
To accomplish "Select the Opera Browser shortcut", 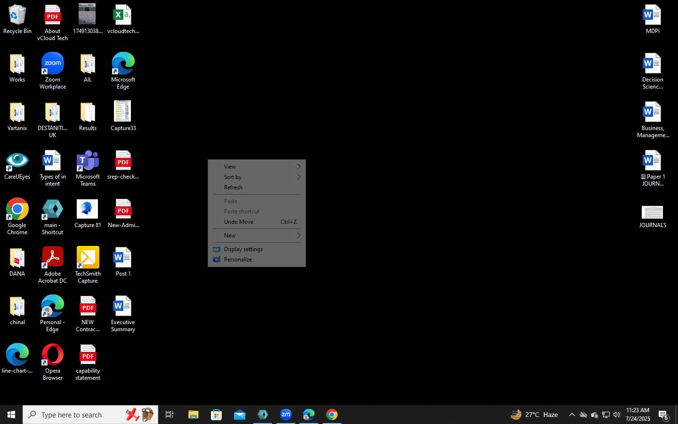I will coord(53,362).
